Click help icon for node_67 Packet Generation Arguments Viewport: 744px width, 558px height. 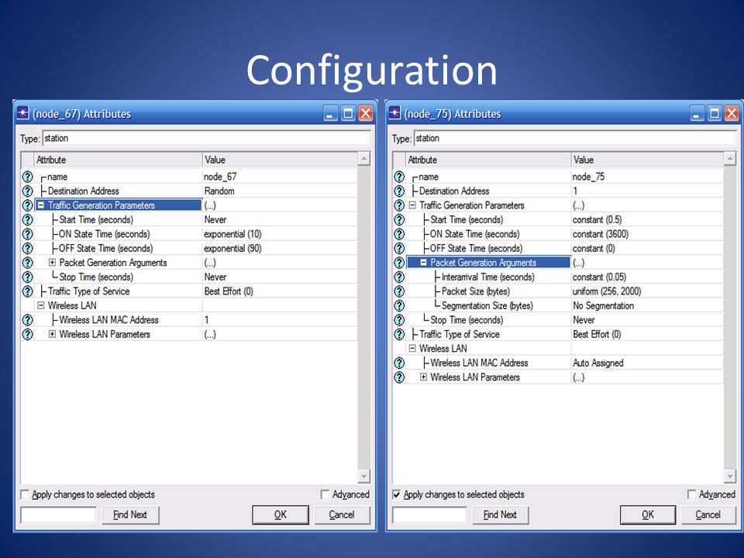point(28,263)
